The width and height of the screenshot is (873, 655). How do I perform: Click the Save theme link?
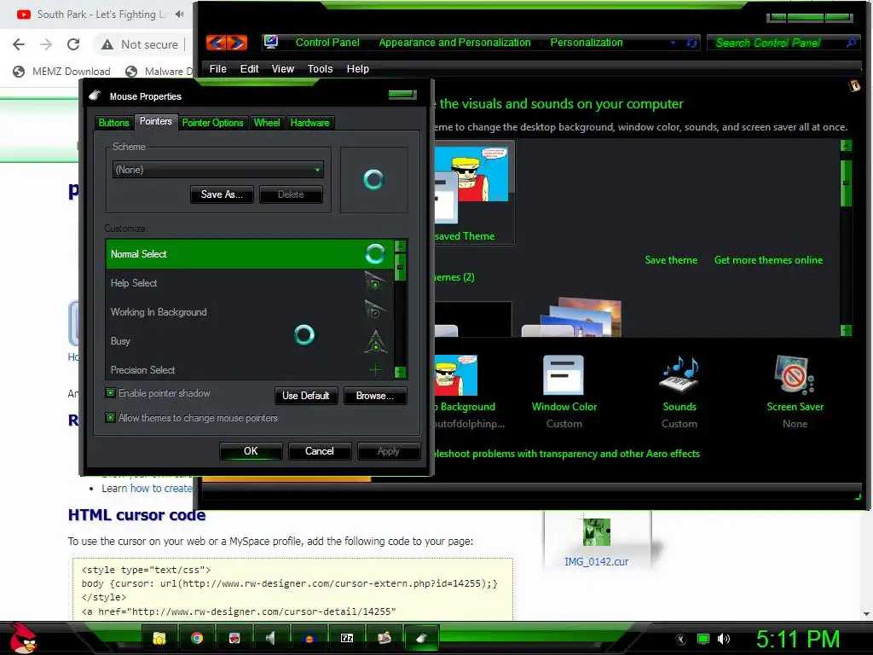point(671,260)
